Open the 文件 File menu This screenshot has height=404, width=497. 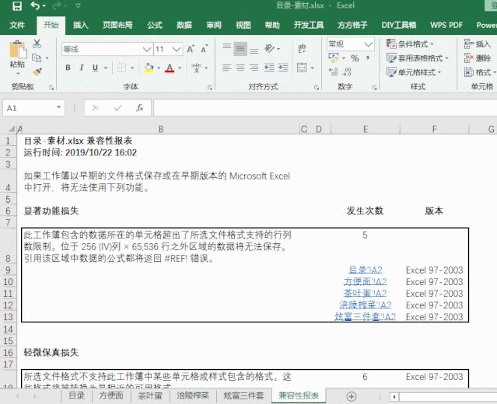[17, 25]
